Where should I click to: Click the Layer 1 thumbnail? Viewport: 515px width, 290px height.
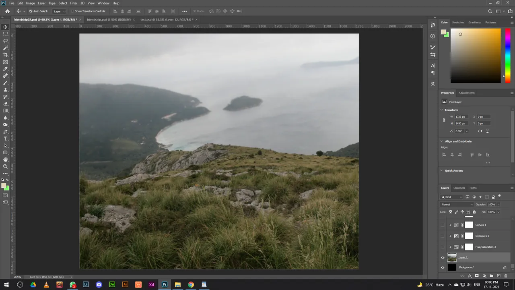pos(452,257)
